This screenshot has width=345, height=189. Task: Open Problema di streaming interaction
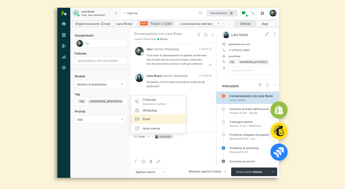[x=244, y=150]
